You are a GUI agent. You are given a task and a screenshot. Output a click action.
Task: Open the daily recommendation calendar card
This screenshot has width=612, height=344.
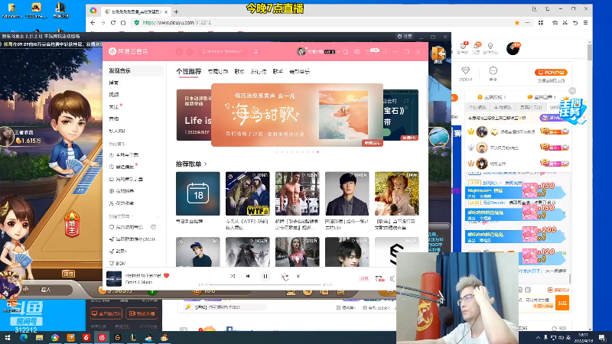198,193
